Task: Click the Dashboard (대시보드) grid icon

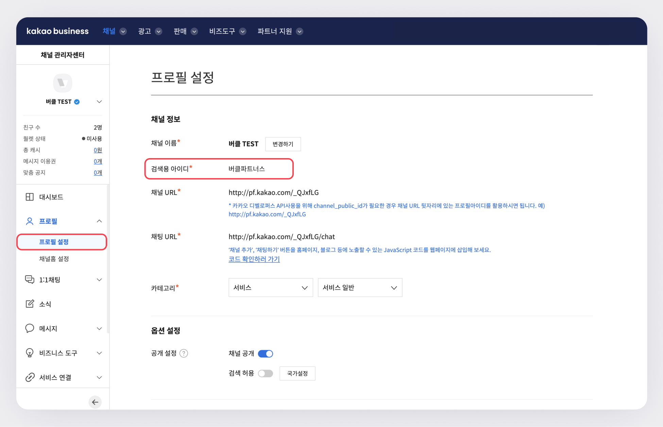Action: pyautogui.click(x=30, y=197)
